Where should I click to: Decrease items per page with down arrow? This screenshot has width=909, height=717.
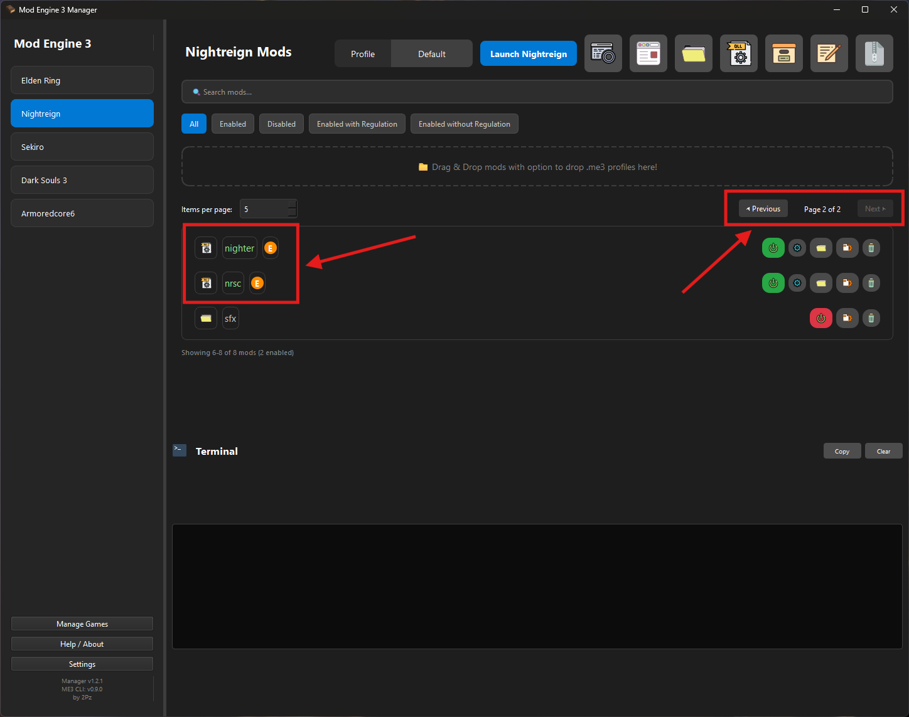[292, 213]
